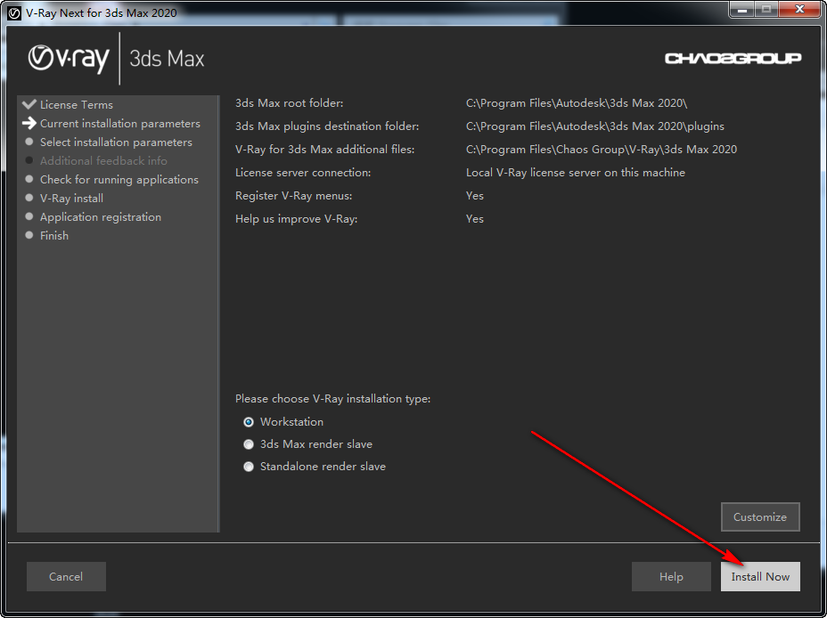Click the Local V-Ray license server value
Image resolution: width=827 pixels, height=618 pixels.
(576, 173)
